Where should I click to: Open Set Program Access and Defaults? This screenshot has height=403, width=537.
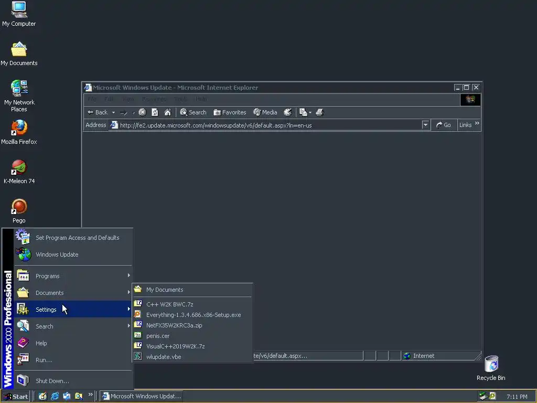click(x=73, y=238)
